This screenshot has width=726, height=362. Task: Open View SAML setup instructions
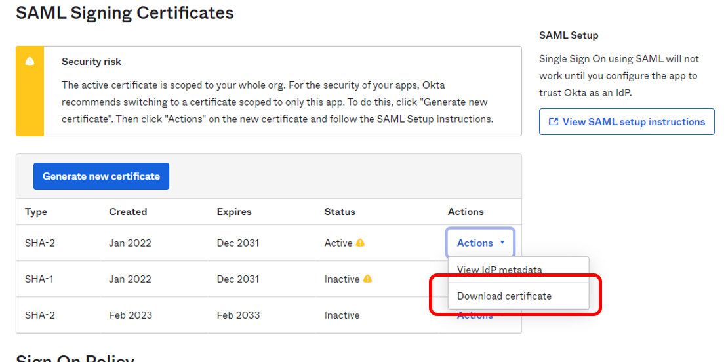(627, 122)
